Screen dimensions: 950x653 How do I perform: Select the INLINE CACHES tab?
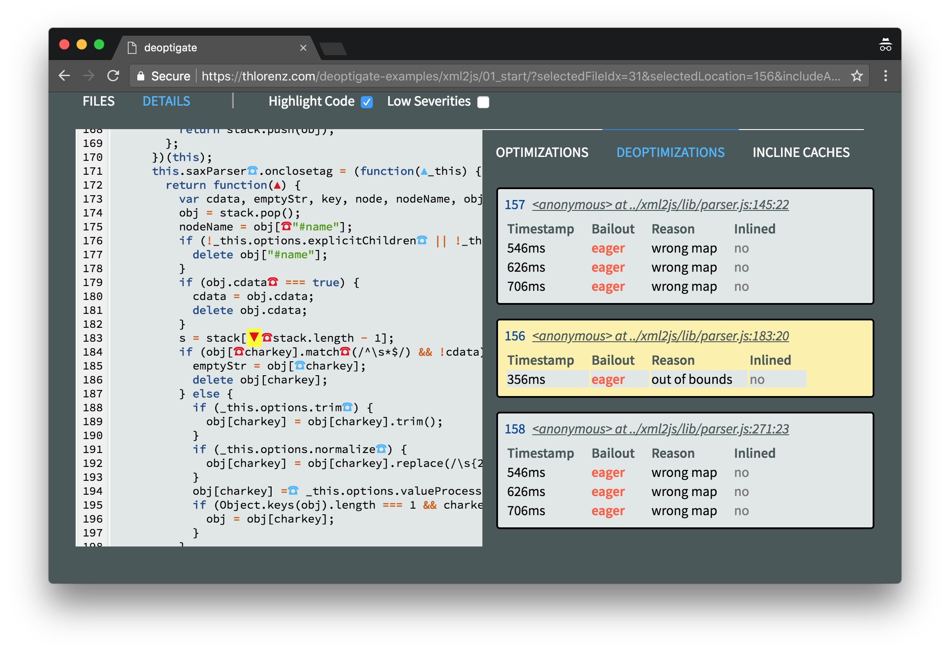[x=801, y=152]
